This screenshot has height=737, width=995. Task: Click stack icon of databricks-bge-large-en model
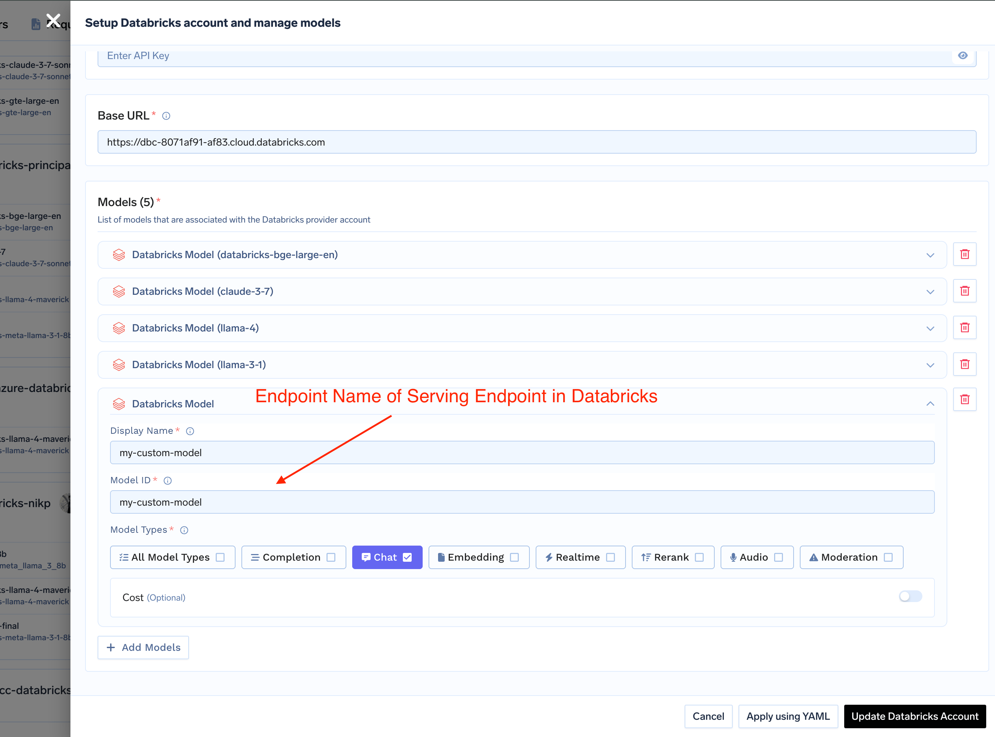point(119,255)
